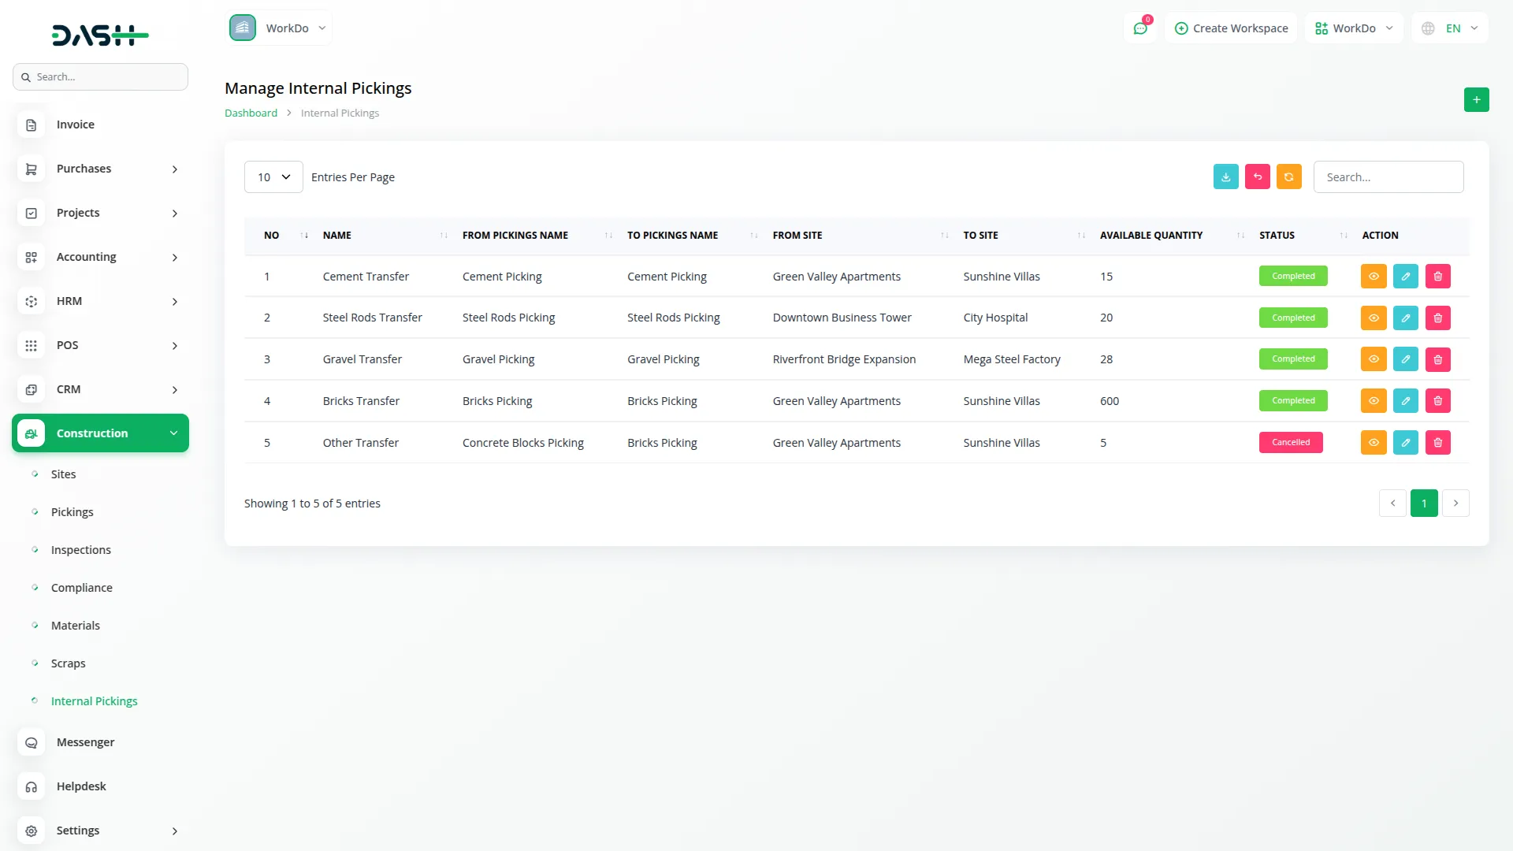The image size is (1513, 851).
Task: Open the chat messages icon in header
Action: click(x=1139, y=28)
